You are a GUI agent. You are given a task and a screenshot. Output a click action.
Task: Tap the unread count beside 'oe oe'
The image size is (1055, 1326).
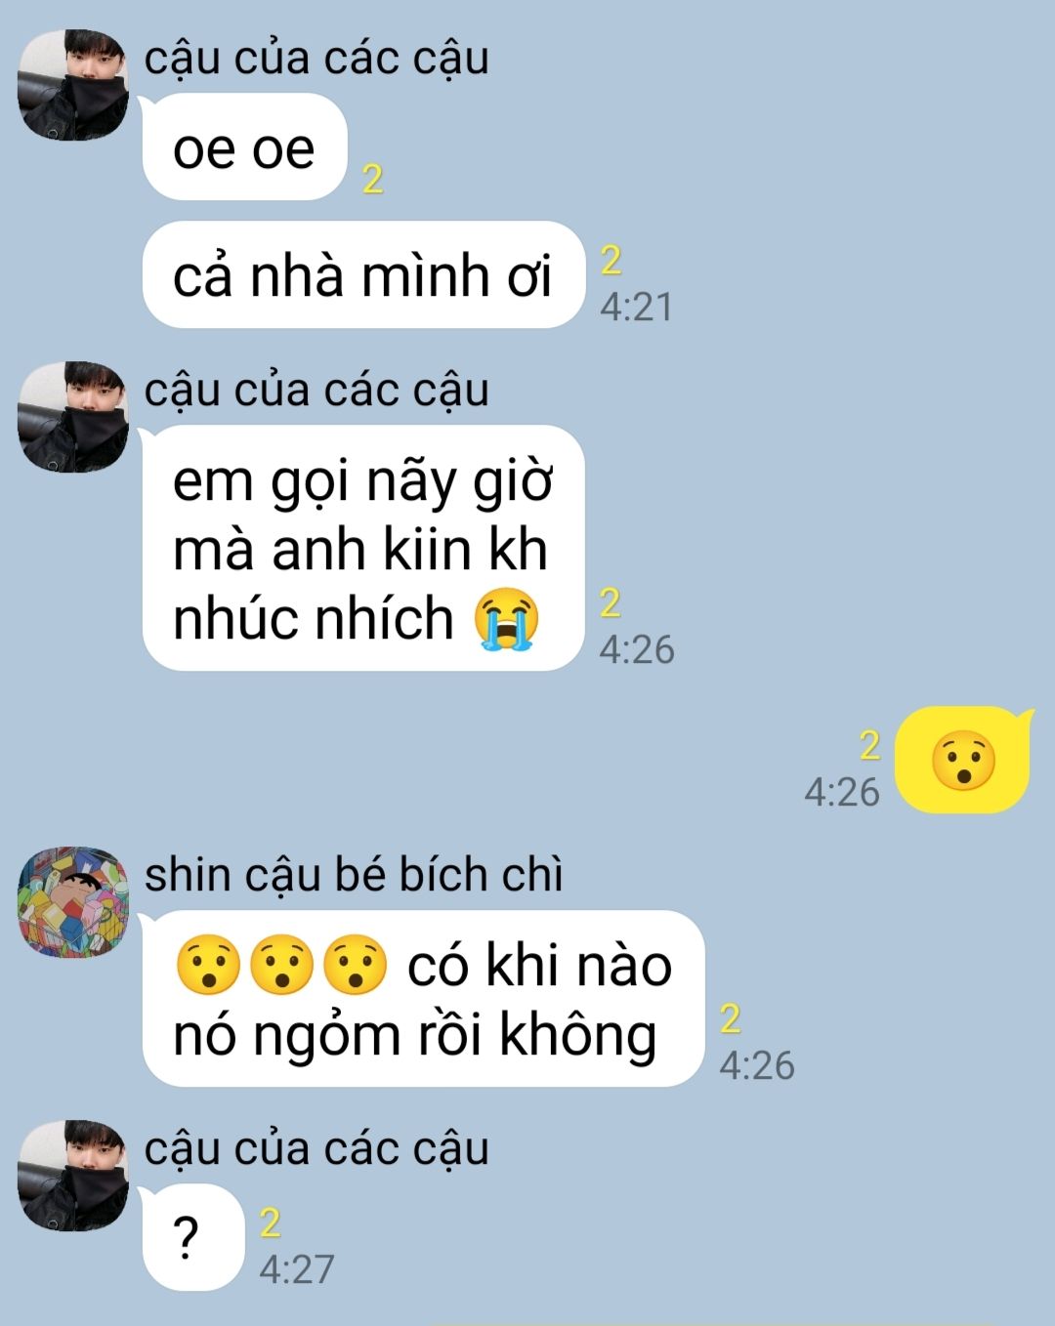tap(372, 180)
